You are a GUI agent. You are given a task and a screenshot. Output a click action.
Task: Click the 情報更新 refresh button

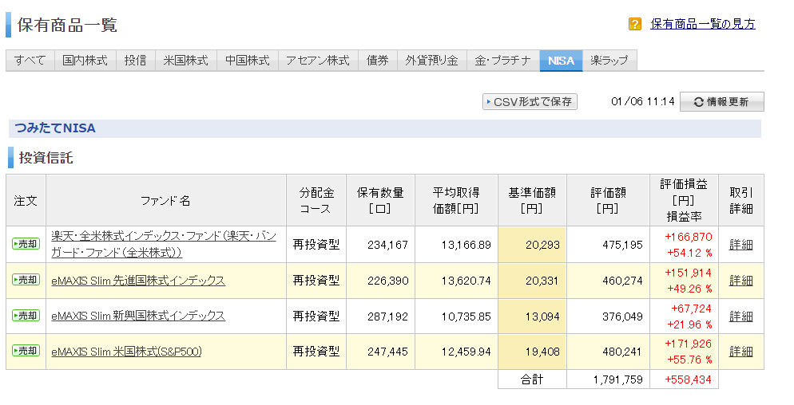pyautogui.click(x=721, y=101)
